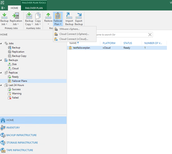The width and height of the screenshot is (172, 154).
Task: Sort by the STATUS column header
Action: 128,43
